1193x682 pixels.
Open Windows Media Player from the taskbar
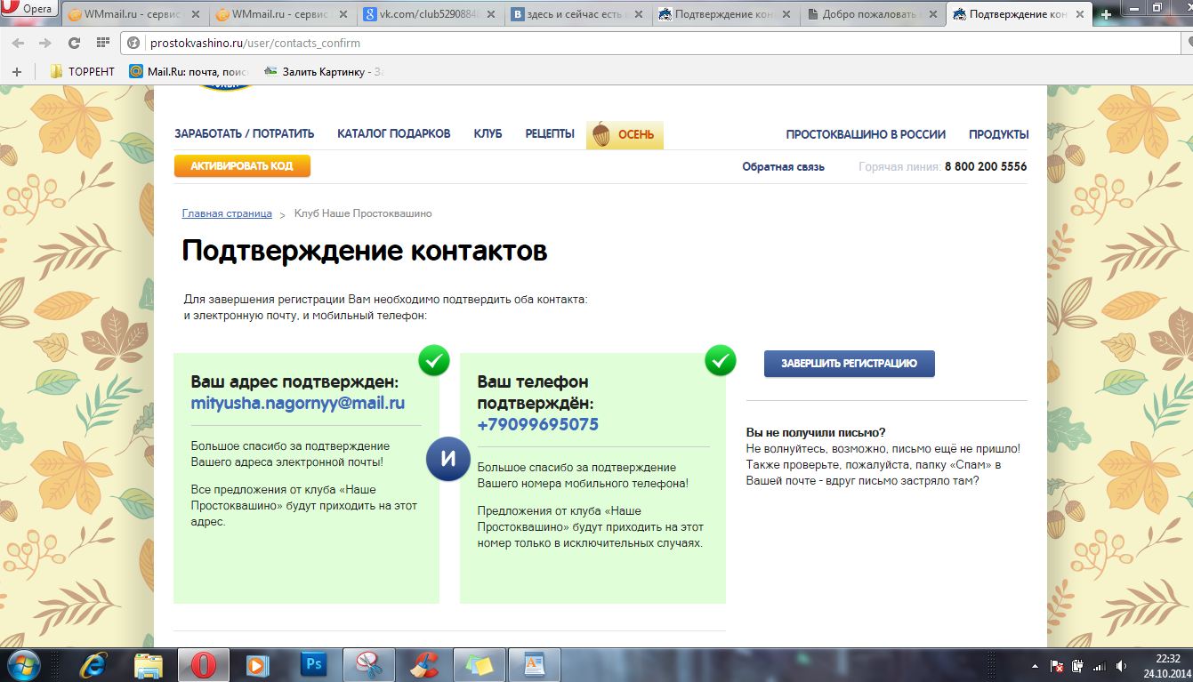258,664
